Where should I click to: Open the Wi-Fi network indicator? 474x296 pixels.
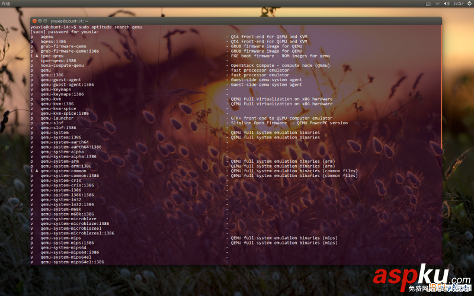[437, 4]
